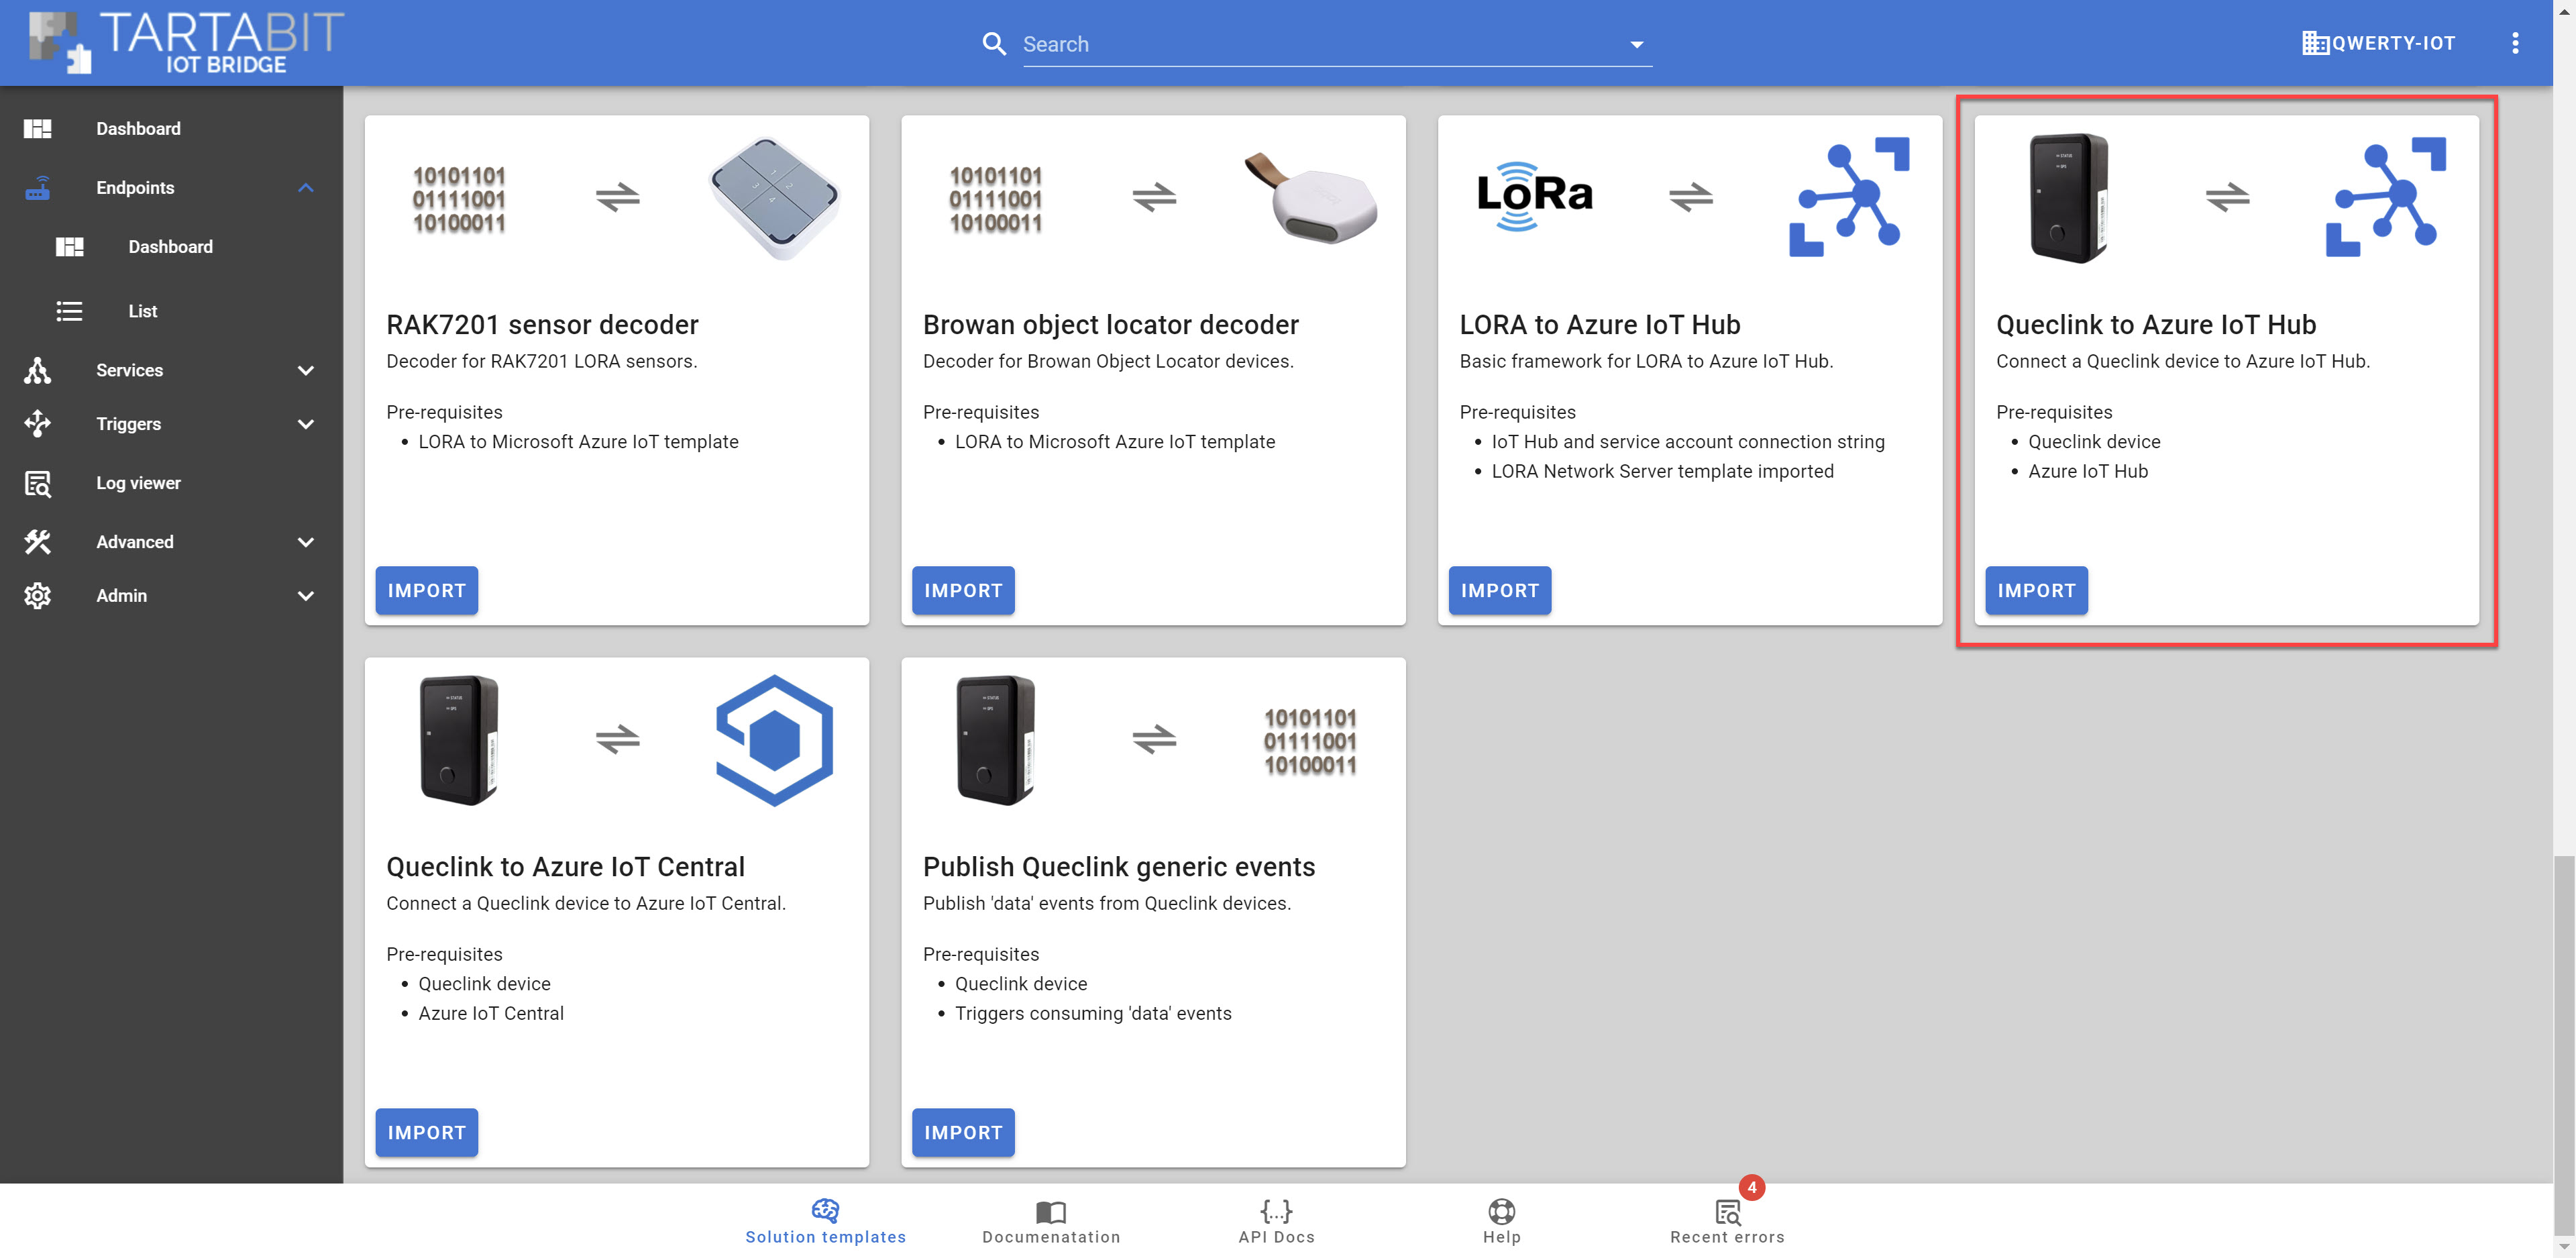Click Queclink device image in Publish events card
The image size is (2576, 1258).
(x=995, y=740)
